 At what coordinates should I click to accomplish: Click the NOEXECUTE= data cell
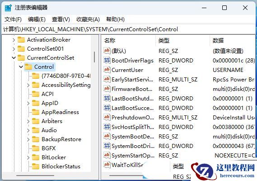coord(235,156)
